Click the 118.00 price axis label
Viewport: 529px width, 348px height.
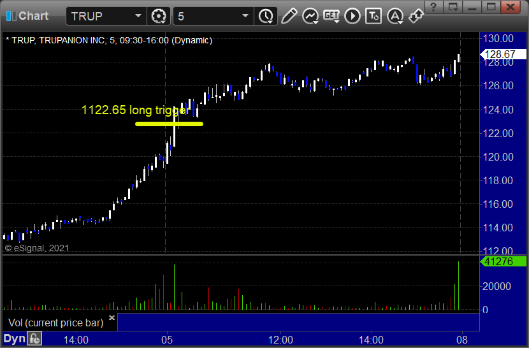498,180
